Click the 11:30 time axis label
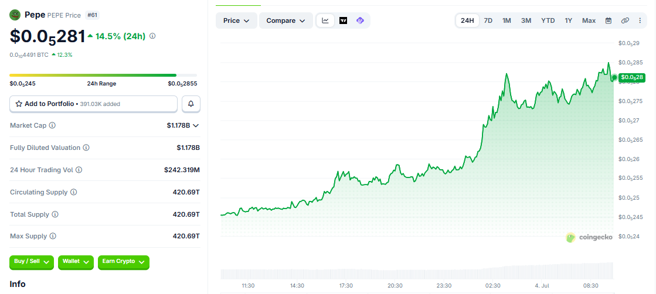The width and height of the screenshot is (656, 294). (x=248, y=286)
